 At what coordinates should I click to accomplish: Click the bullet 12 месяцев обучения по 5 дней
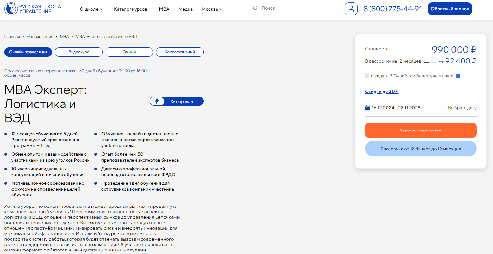pyautogui.click(x=45, y=140)
